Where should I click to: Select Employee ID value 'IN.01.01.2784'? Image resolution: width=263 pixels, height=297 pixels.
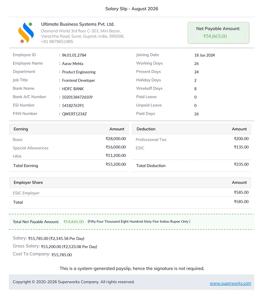click(x=74, y=55)
